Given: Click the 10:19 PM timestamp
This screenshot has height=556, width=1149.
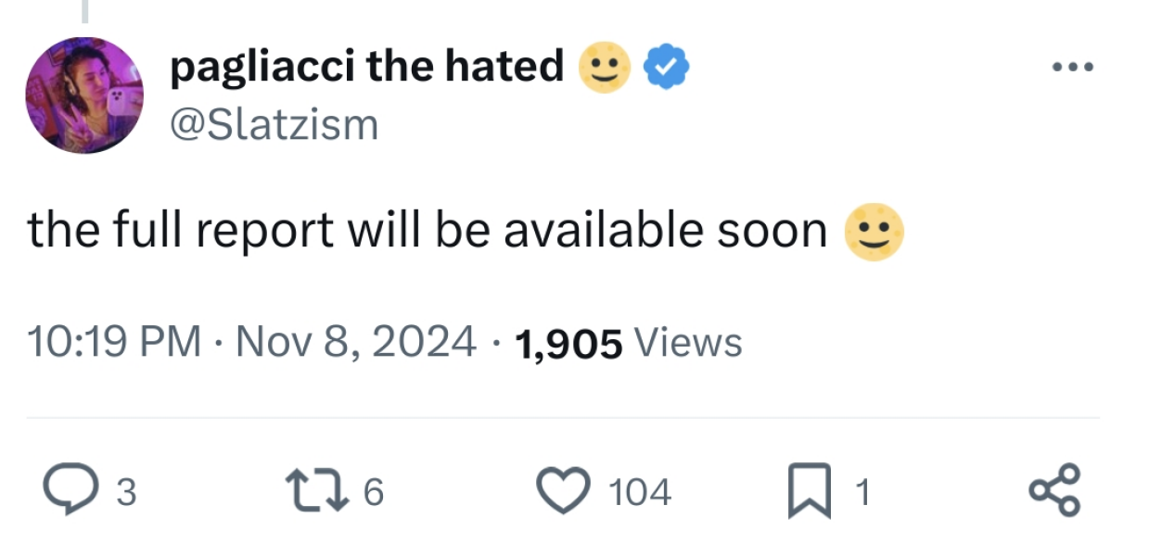Looking at the screenshot, I should [114, 343].
